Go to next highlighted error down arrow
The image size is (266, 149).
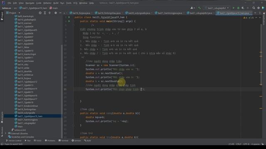point(260,17)
